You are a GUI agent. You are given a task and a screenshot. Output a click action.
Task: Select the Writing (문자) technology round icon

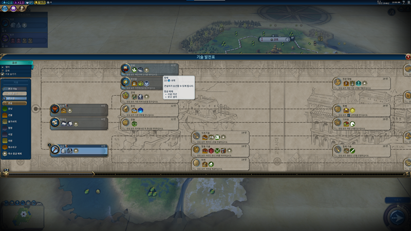(125, 109)
